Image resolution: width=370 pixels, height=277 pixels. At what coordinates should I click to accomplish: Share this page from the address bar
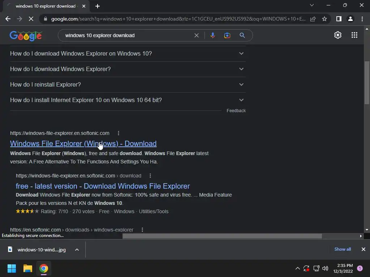pyautogui.click(x=313, y=19)
